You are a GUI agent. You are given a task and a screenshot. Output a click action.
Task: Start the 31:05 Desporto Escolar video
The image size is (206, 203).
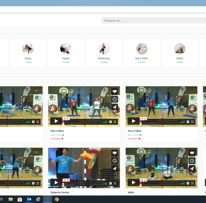[x=56, y=183]
